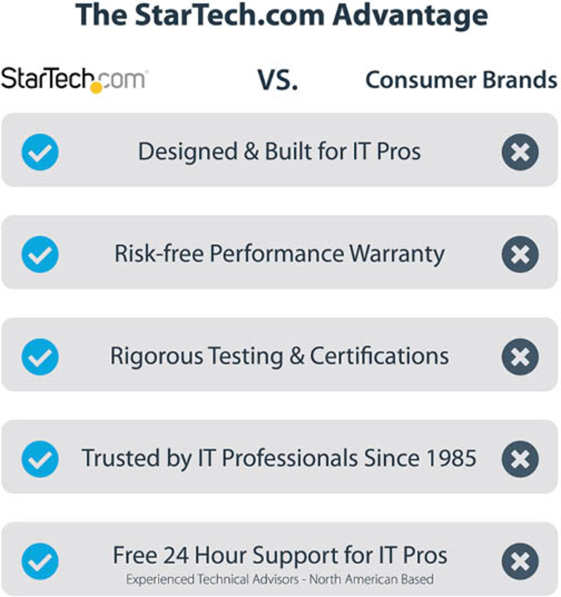Click the StarTech.com logo
Viewport: 561px width, 597px height.
(74, 80)
